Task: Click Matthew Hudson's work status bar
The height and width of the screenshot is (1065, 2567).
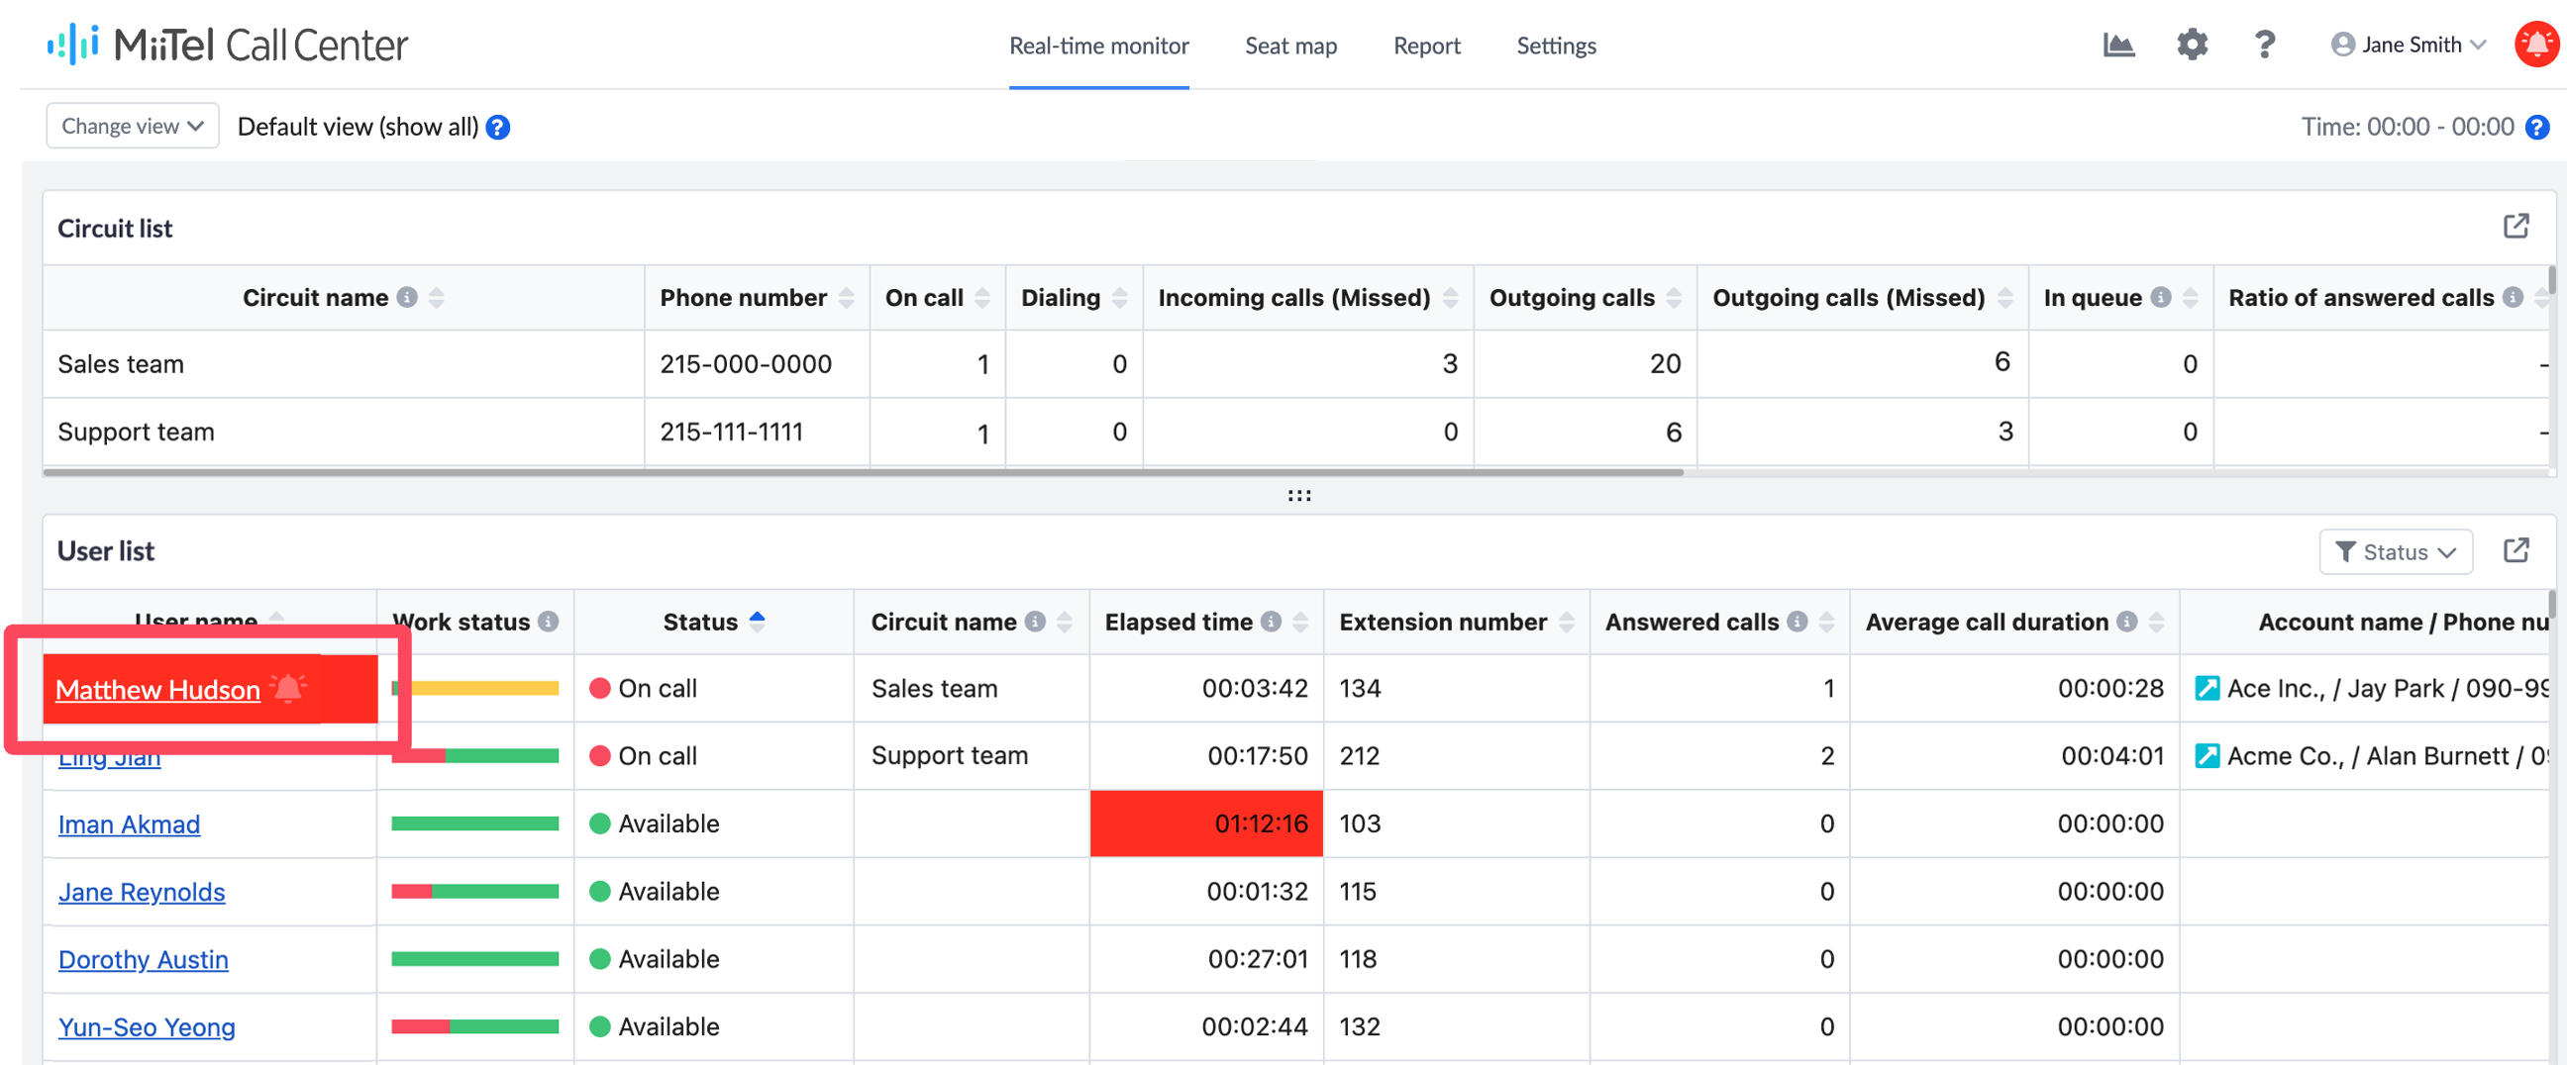Action: 475,688
